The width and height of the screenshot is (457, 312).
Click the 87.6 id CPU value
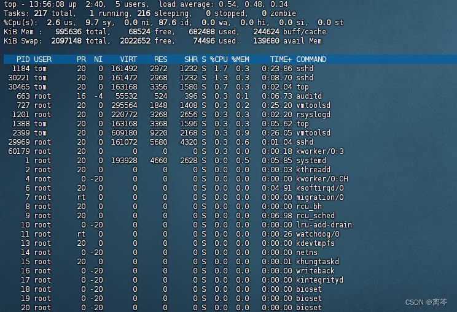(x=167, y=23)
